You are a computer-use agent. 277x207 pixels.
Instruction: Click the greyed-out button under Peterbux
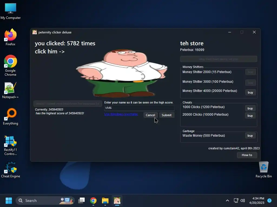(219, 59)
